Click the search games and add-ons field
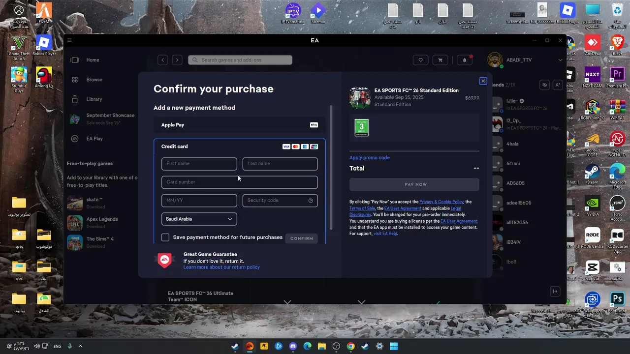Image resolution: width=630 pixels, height=354 pixels. pyautogui.click(x=240, y=60)
